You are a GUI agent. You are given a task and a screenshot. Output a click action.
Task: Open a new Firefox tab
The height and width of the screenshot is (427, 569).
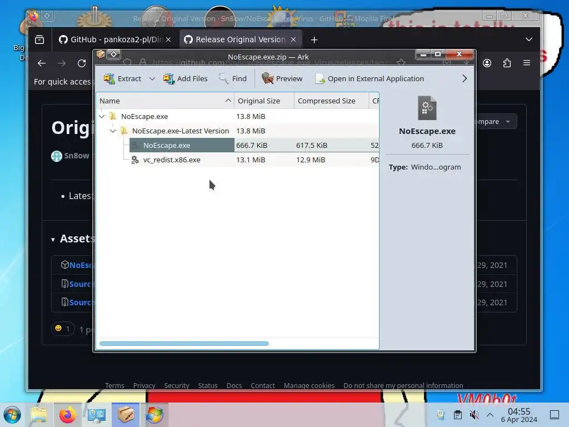[x=315, y=39]
